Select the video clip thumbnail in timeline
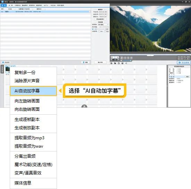The image size is (191, 189). coord(8,69)
